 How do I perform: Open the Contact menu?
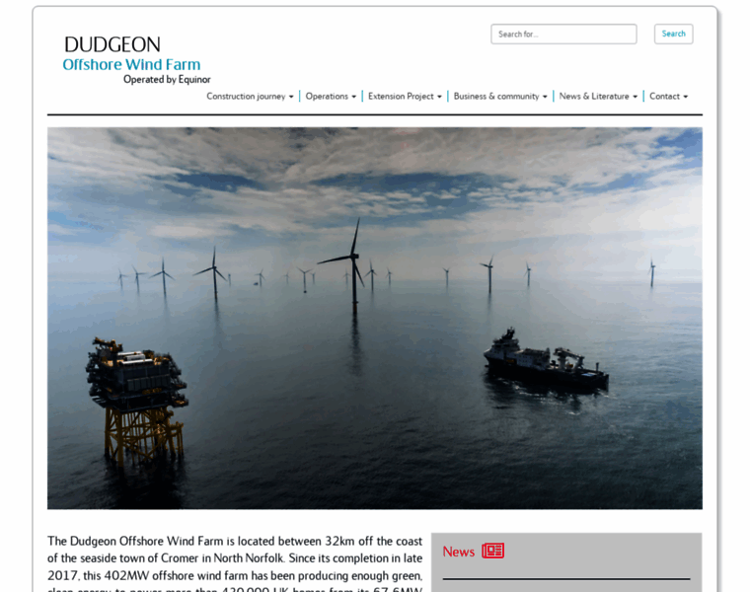pos(668,96)
